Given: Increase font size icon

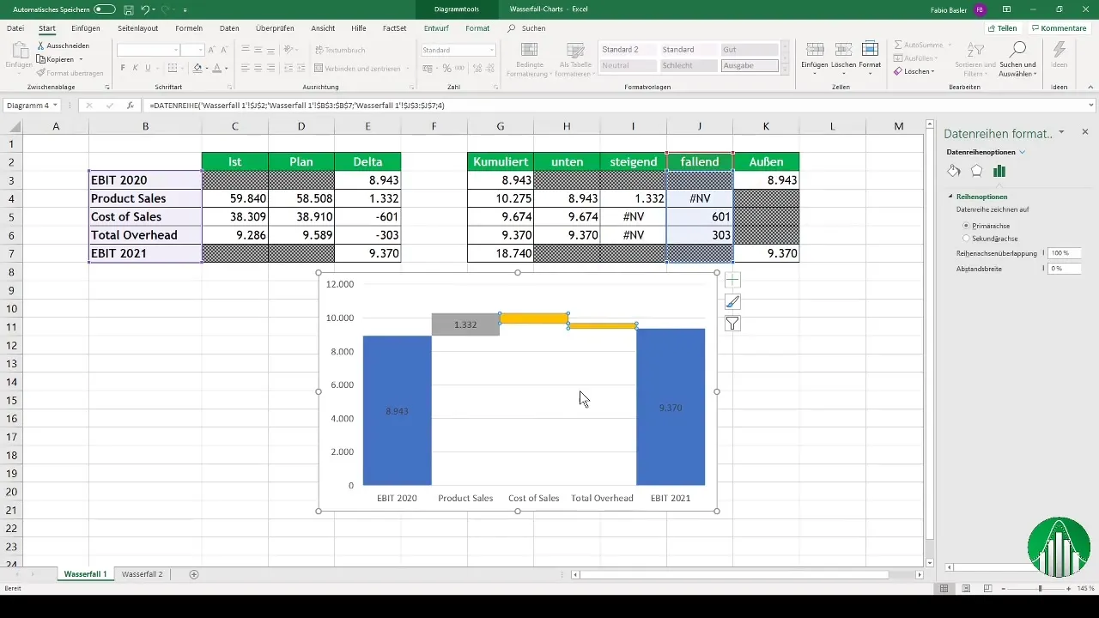Looking at the screenshot, I should coord(212,51).
